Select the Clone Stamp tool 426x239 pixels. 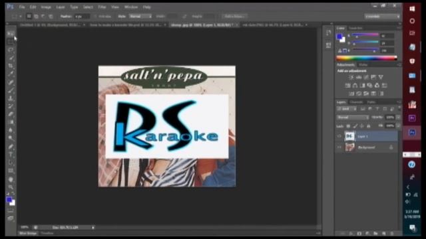11,98
